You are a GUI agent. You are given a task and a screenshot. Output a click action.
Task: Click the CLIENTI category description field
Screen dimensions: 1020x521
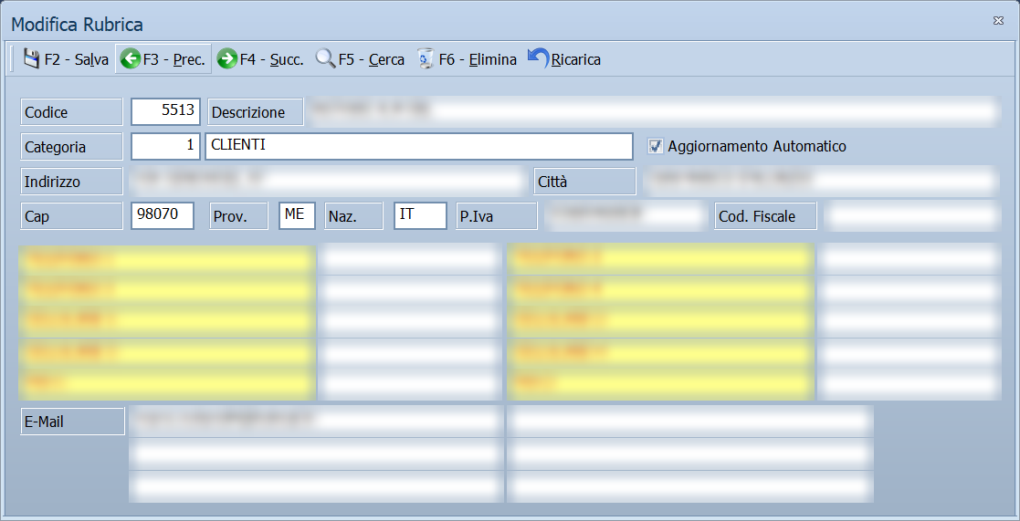pos(419,146)
